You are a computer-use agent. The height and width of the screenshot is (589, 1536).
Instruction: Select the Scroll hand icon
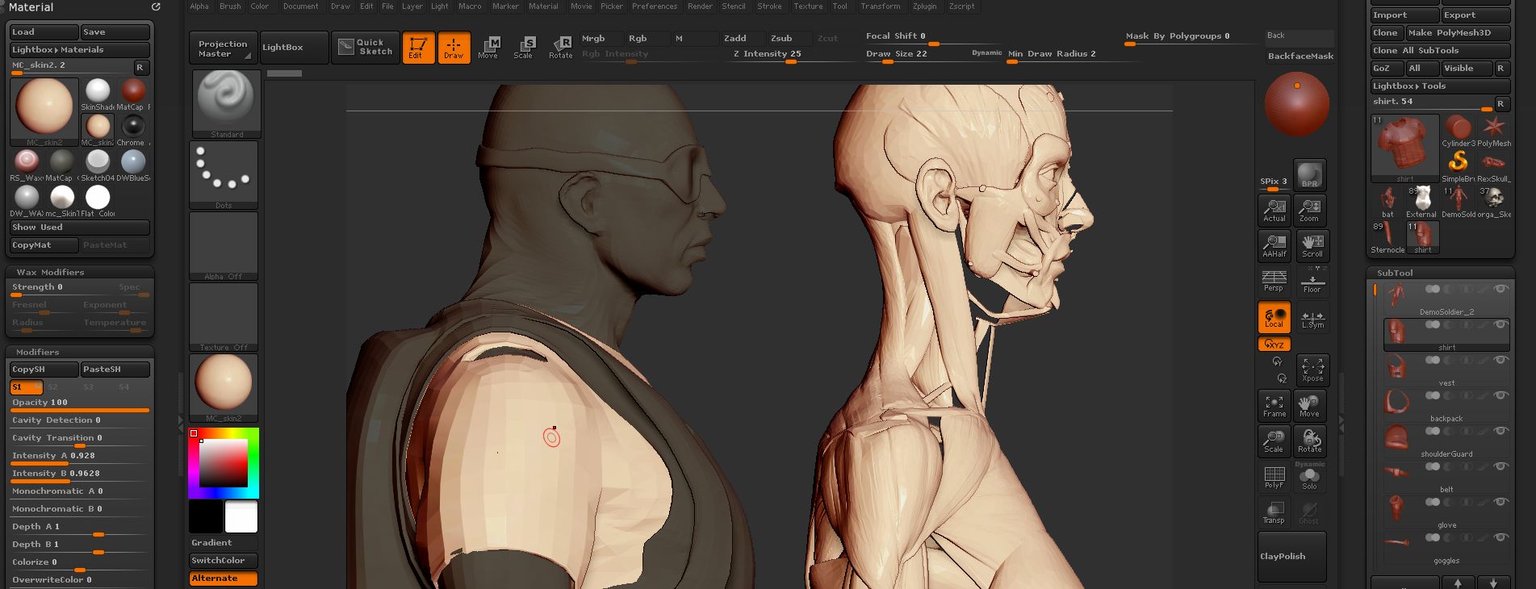[x=1312, y=245]
